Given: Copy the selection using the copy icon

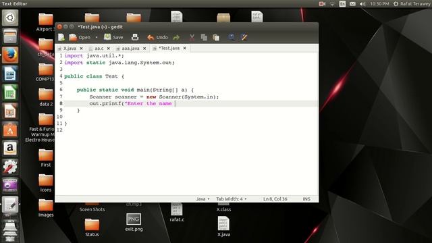Looking at the screenshot, I should click(x=204, y=37).
